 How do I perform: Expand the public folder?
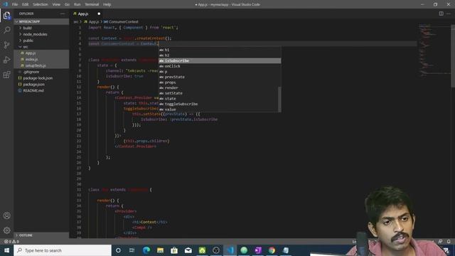[x=41, y=41]
